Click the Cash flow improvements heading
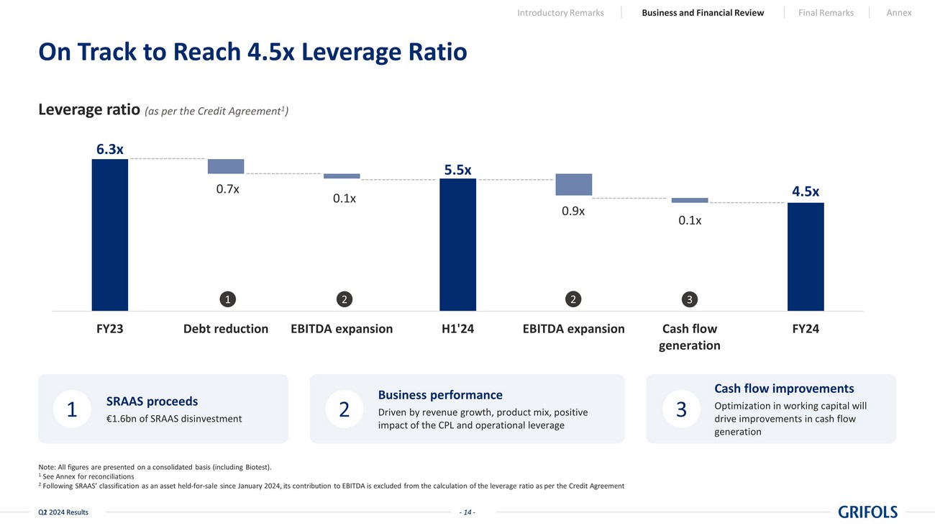 pos(784,389)
